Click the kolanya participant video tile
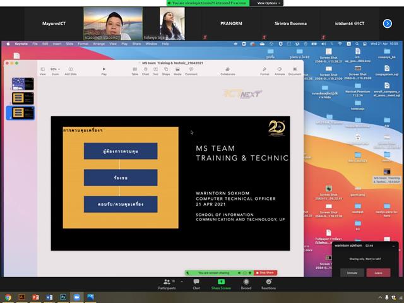The image size is (404, 303). point(172,24)
